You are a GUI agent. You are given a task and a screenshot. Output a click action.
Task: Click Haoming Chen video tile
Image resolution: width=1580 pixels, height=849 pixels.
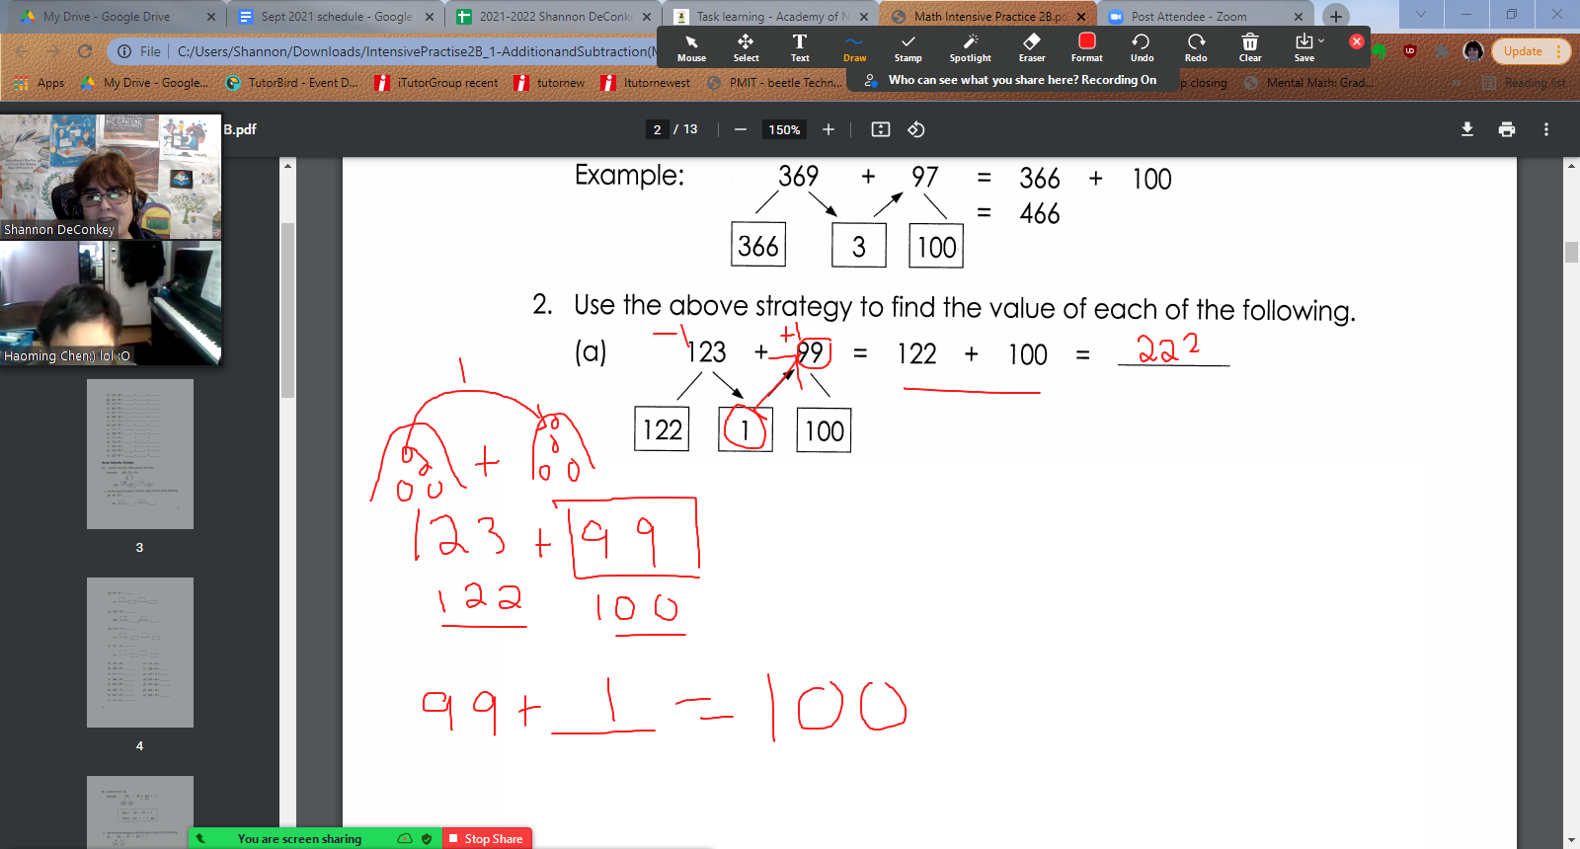[111, 303]
